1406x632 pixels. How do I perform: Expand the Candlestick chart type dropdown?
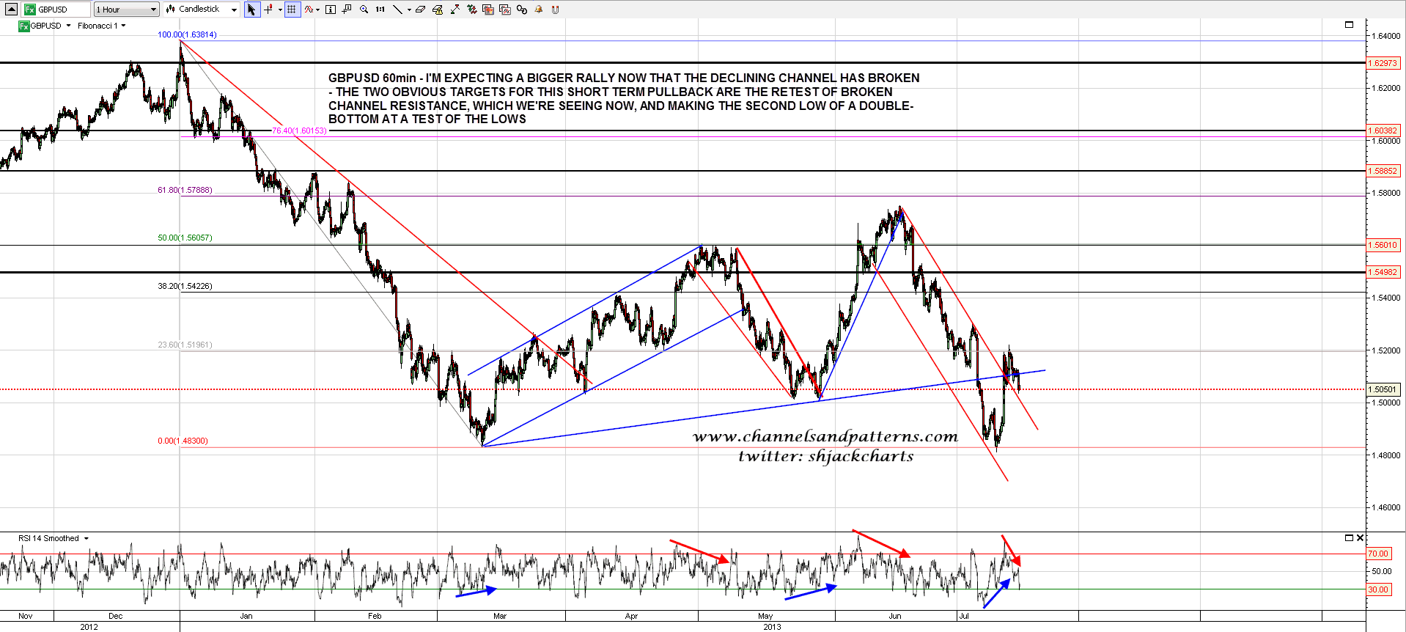202,10
